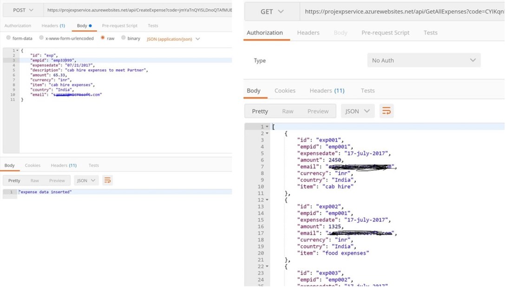
Task: Switch to Pre-request Script tab in GET request
Action: point(385,33)
